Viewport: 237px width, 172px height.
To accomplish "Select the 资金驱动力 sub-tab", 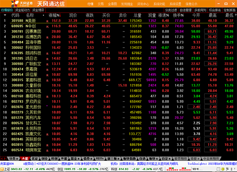I will (x=22, y=10).
